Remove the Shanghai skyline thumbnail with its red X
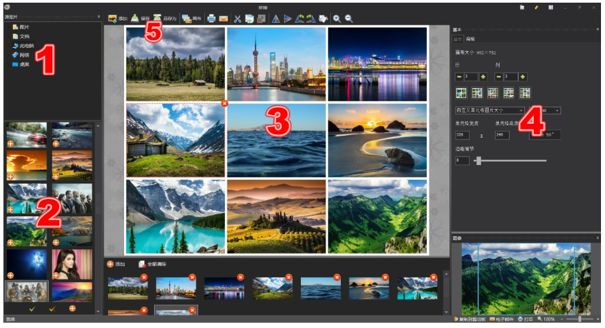The height and width of the screenshot is (328, 605). [192, 277]
